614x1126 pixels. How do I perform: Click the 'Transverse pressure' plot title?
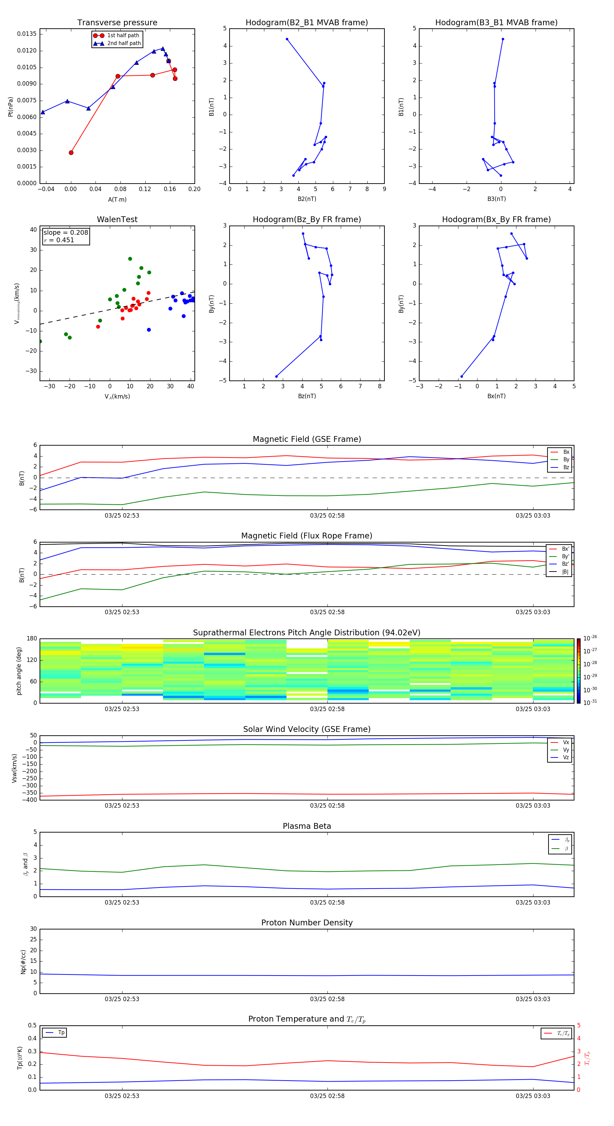(x=117, y=22)
